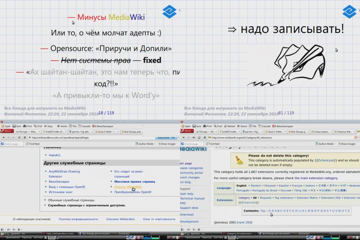The height and width of the screenshot is (240, 360).
Task: Click the wikisandbox address field in left browser
Action: pyautogui.click(x=92, y=138)
